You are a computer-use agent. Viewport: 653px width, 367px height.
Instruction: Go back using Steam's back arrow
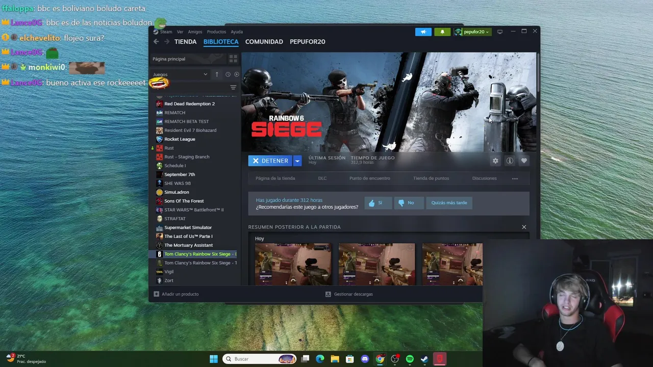point(156,42)
